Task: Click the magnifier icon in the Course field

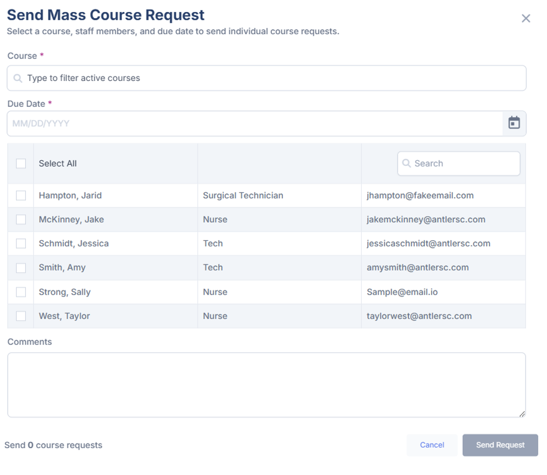Action: point(18,78)
